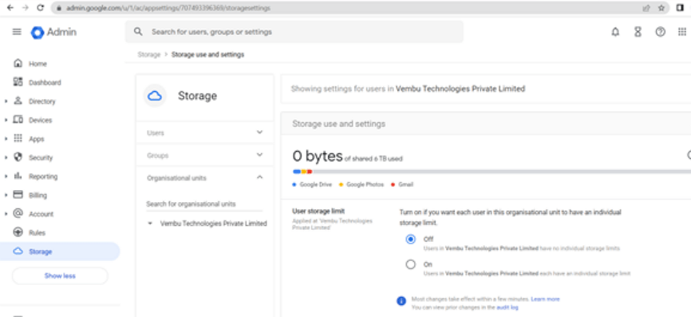Click the Gmail red legend dot

(x=393, y=184)
